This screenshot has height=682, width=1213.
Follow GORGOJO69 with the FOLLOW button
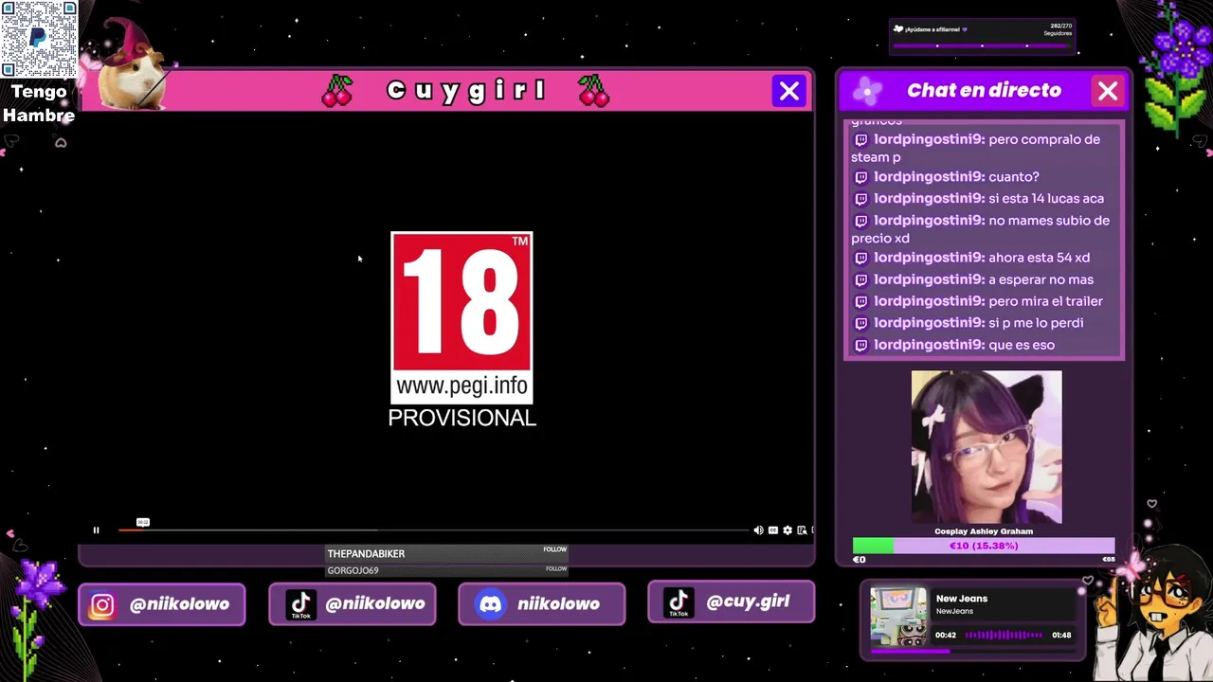[556, 568]
